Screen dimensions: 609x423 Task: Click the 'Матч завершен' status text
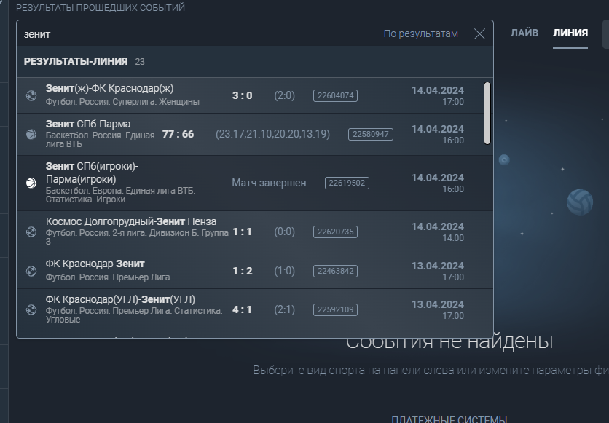[x=269, y=183]
